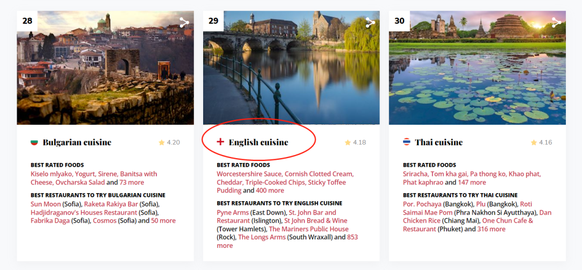Show 73 more Bulgarian foods
The height and width of the screenshot is (270, 582).
(x=131, y=182)
